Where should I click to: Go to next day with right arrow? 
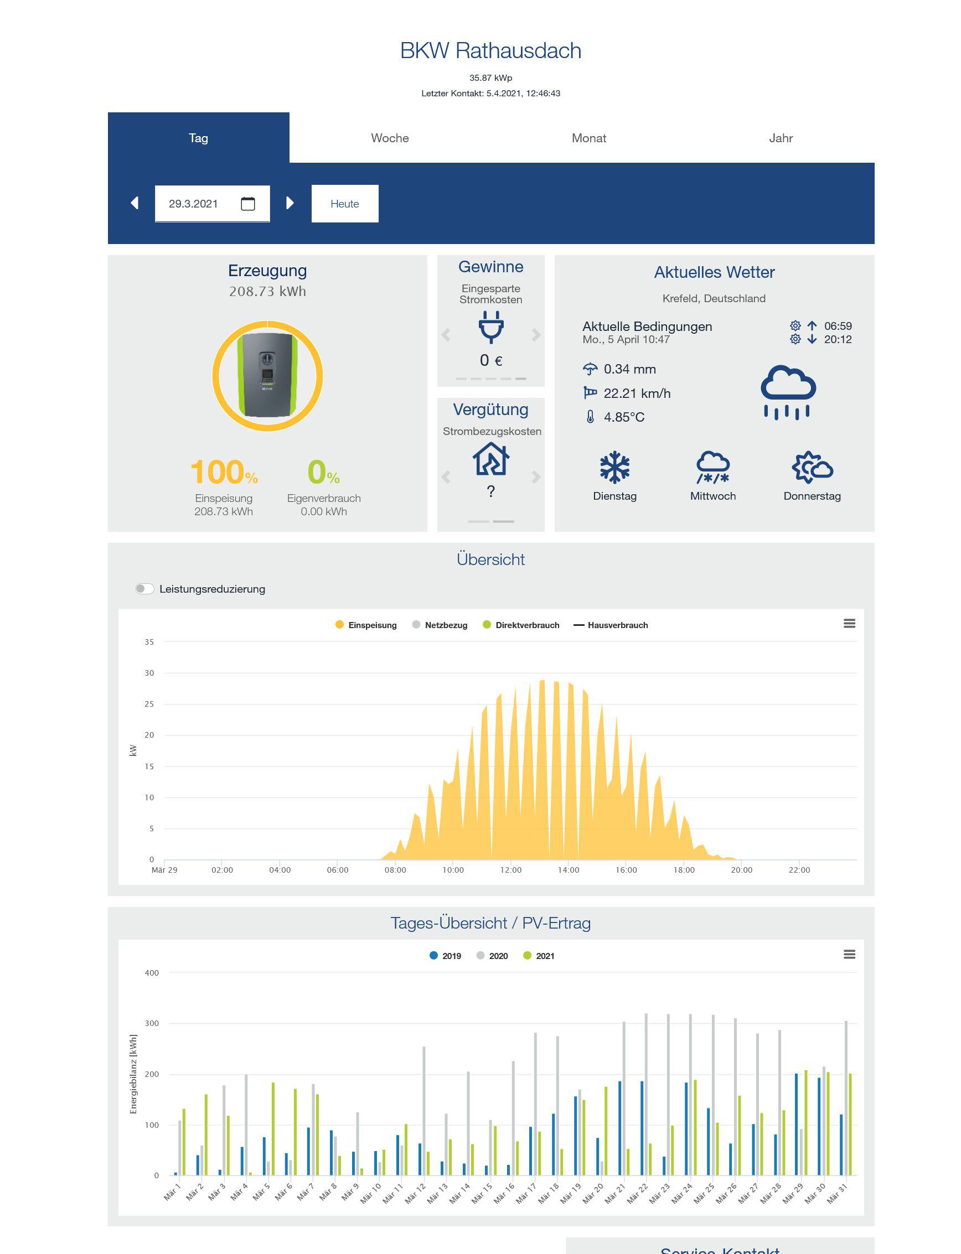[290, 203]
